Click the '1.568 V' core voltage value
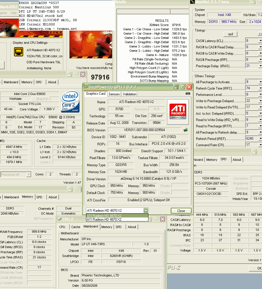Image resolution: width=262 pixels, height=289 pixels. coord(49,109)
